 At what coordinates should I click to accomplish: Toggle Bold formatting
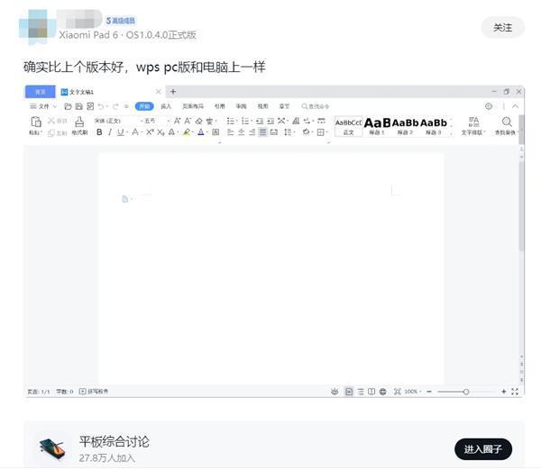pyautogui.click(x=99, y=132)
